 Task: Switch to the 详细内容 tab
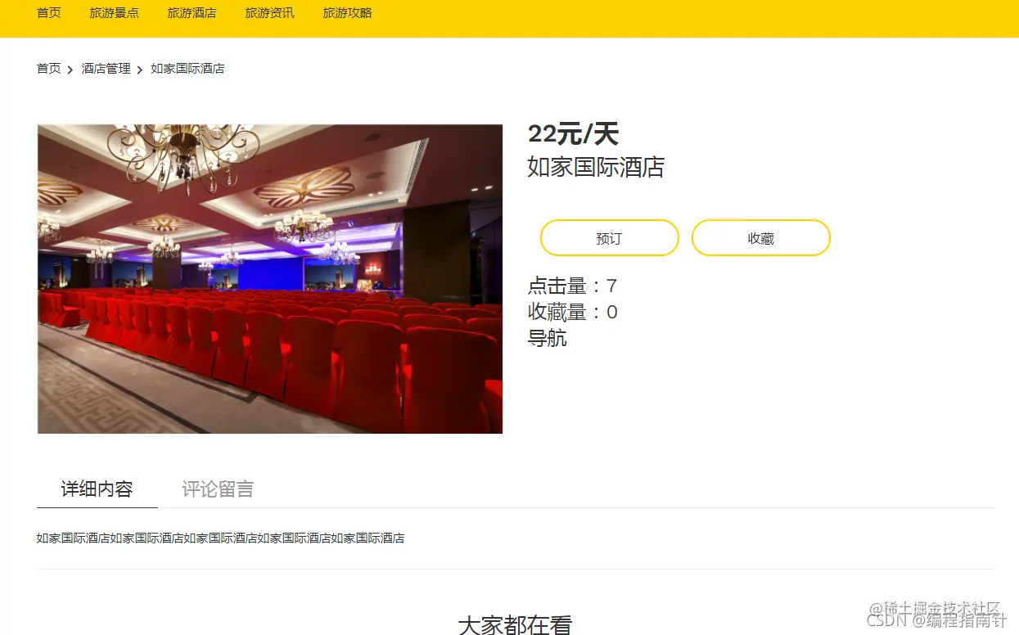pyautogui.click(x=97, y=489)
